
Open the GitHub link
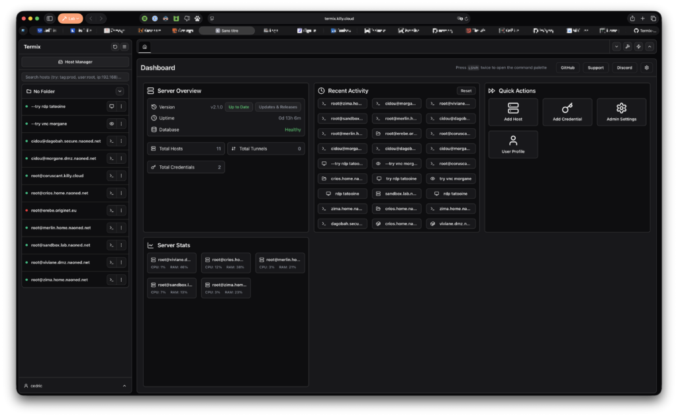pyautogui.click(x=567, y=67)
